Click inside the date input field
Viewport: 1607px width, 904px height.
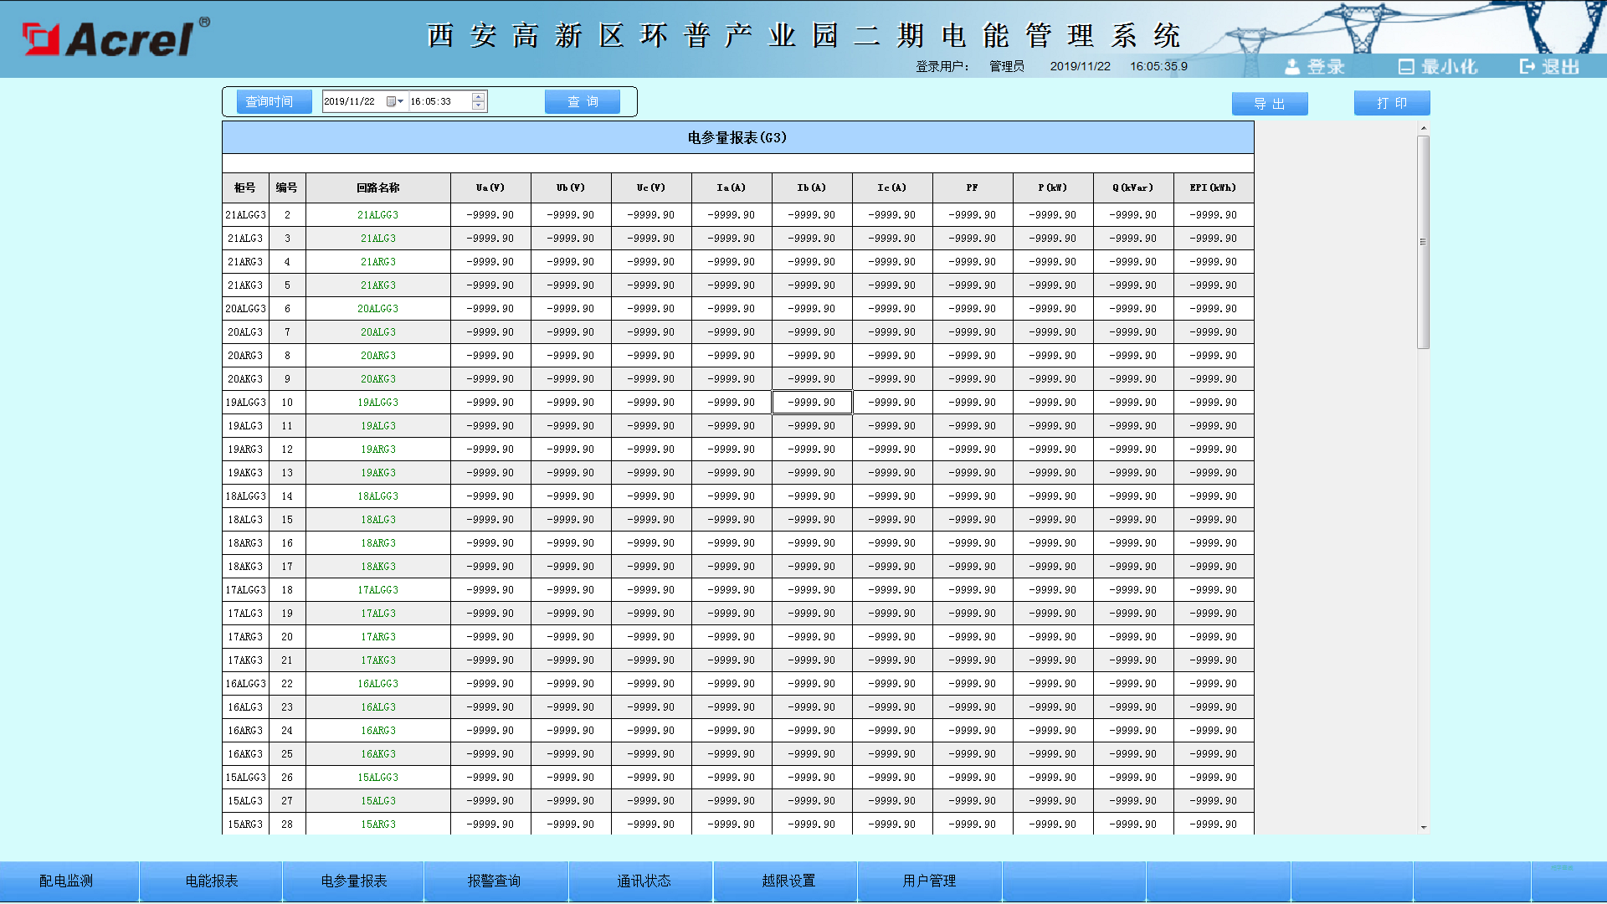(352, 100)
